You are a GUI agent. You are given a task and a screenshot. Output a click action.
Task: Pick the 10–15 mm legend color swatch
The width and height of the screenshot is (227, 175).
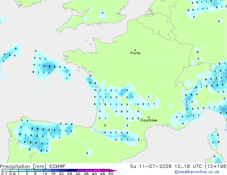coord(48,170)
